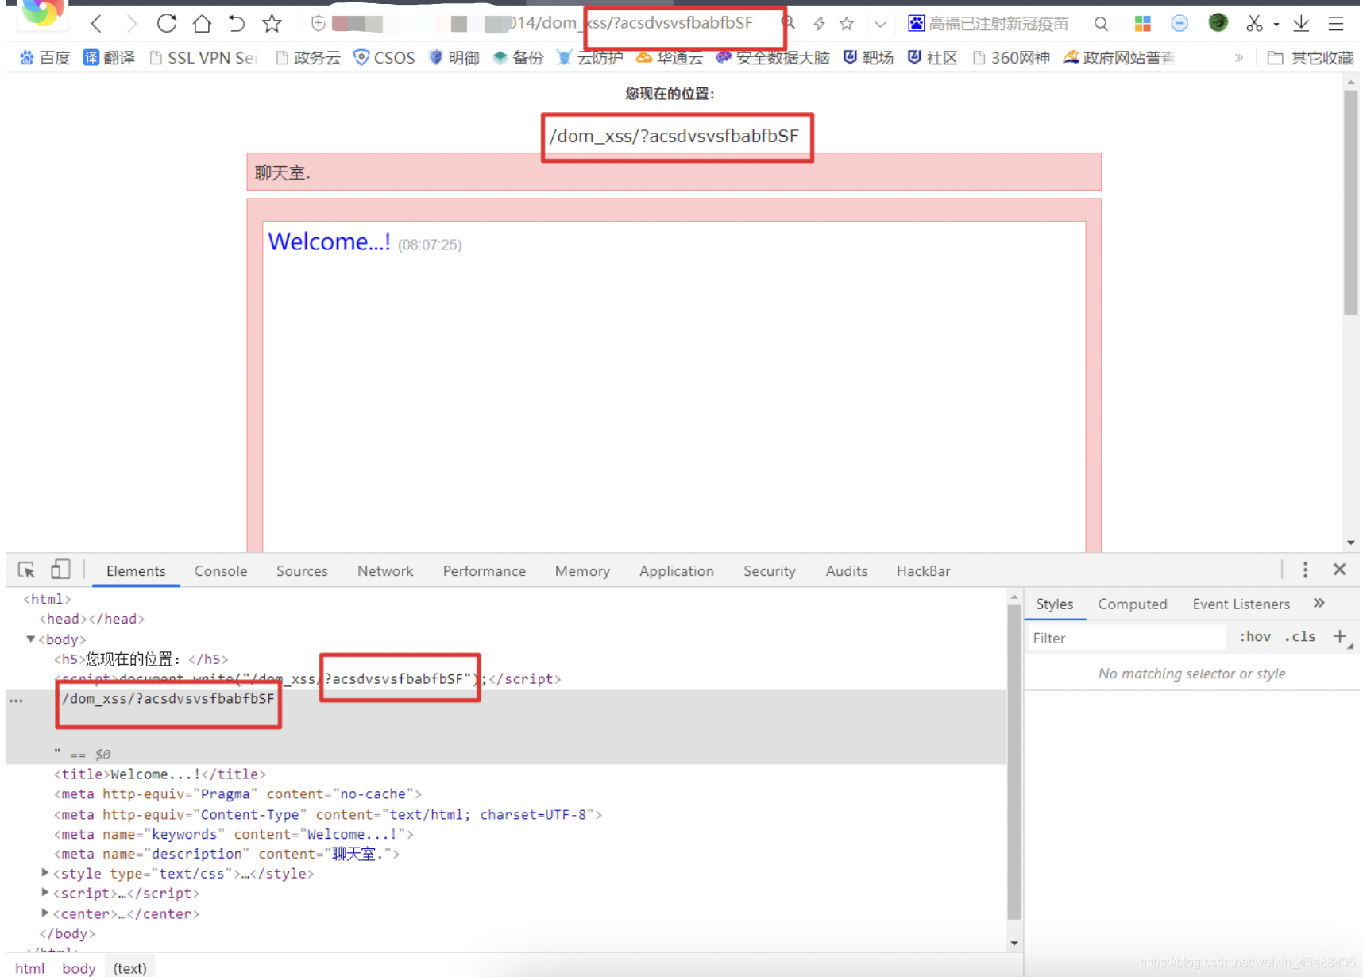Click the shield security icon in address bar
Image resolution: width=1363 pixels, height=977 pixels.
tap(319, 24)
